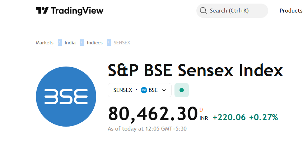Image resolution: width=303 pixels, height=142 pixels.
Task: Click the magnifier icon in search box
Action: (x=204, y=11)
